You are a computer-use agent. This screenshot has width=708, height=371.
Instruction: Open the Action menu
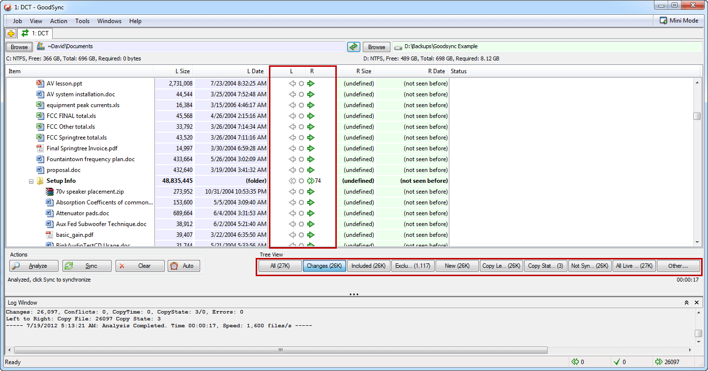59,21
